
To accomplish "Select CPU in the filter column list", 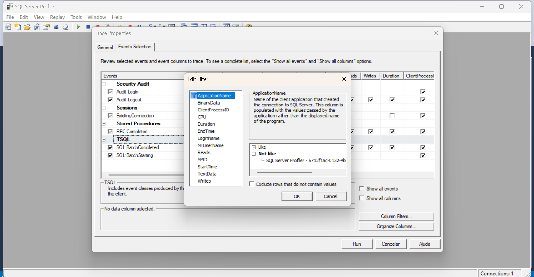I will [x=202, y=117].
